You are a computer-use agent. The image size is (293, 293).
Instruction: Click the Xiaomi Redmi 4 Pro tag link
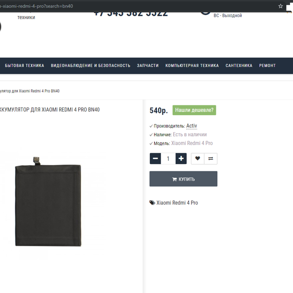pos(177,203)
